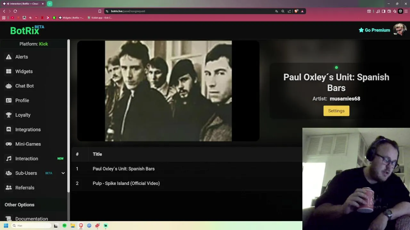Open the apps grid in bookmarks bar
This screenshot has width=410, height=230.
tap(4, 18)
